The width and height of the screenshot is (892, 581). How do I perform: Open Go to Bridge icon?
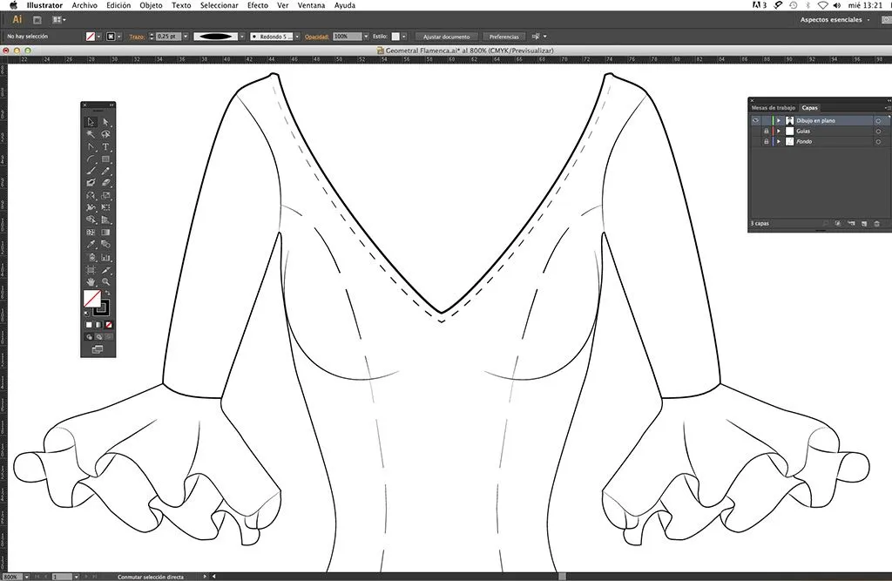coord(37,20)
